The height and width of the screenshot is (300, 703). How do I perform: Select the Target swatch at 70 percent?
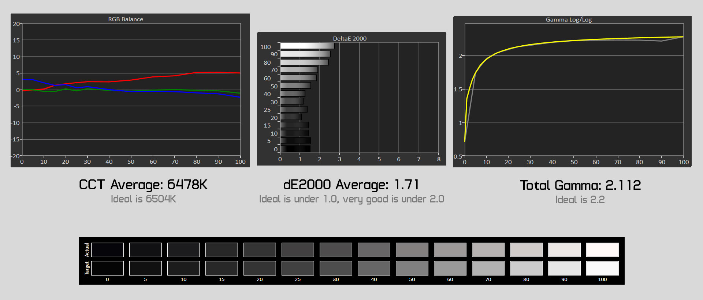488,268
